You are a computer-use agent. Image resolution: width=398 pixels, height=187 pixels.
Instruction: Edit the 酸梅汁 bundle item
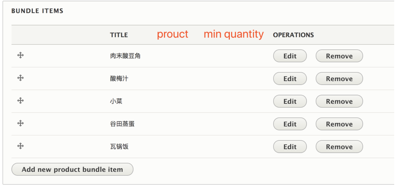[x=290, y=79]
